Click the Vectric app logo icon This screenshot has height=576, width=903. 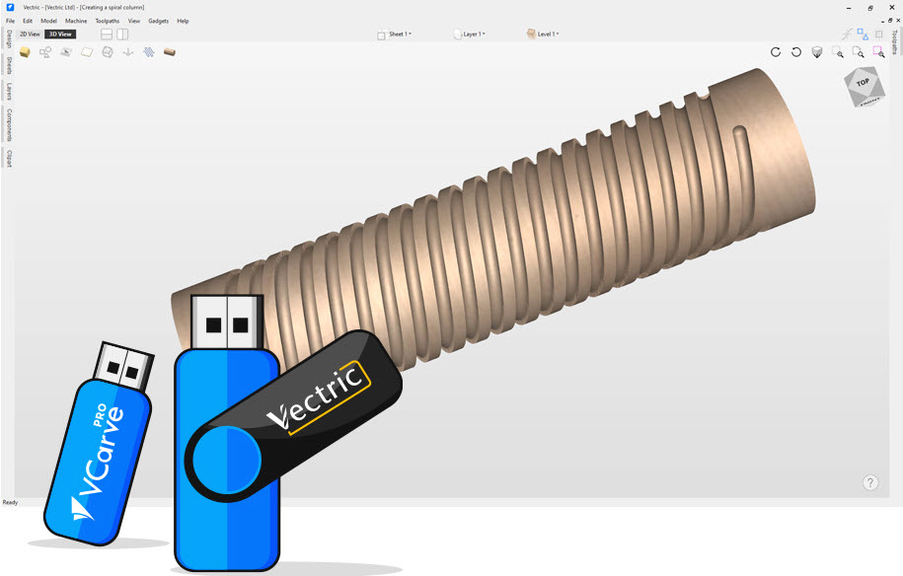coord(10,7)
